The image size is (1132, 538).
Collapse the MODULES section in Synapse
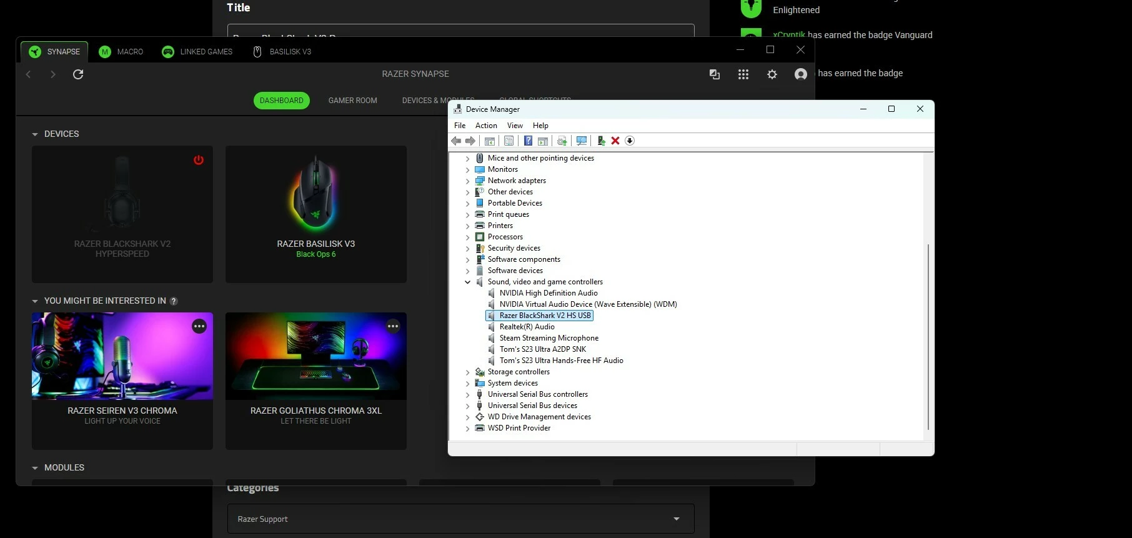point(35,468)
